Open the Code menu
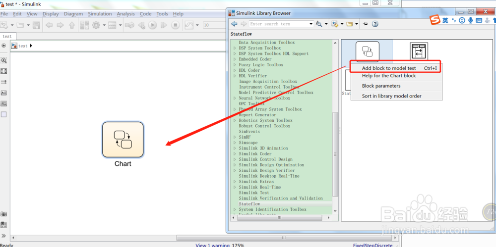Screen dimensions: 496x247 point(145,14)
